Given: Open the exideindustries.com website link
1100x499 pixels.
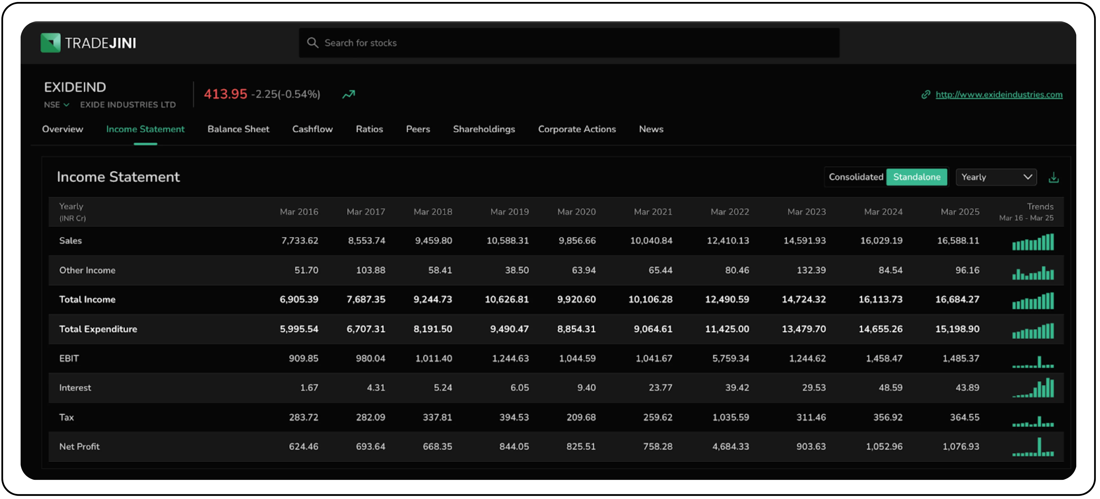Looking at the screenshot, I should point(999,95).
